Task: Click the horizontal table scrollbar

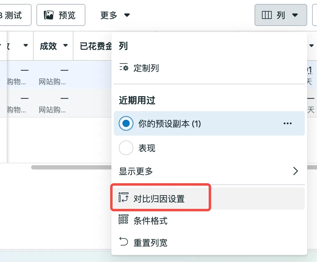Action: pyautogui.click(x=71, y=167)
